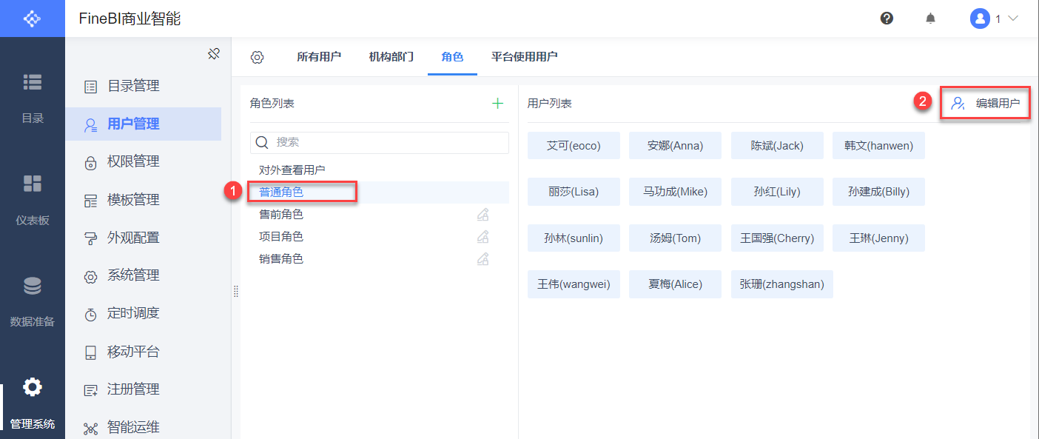The width and height of the screenshot is (1039, 439).
Task: Select user 安娜(Anna)
Action: (x=675, y=146)
